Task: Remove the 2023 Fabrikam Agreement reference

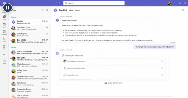Action: pyautogui.click(x=162, y=61)
